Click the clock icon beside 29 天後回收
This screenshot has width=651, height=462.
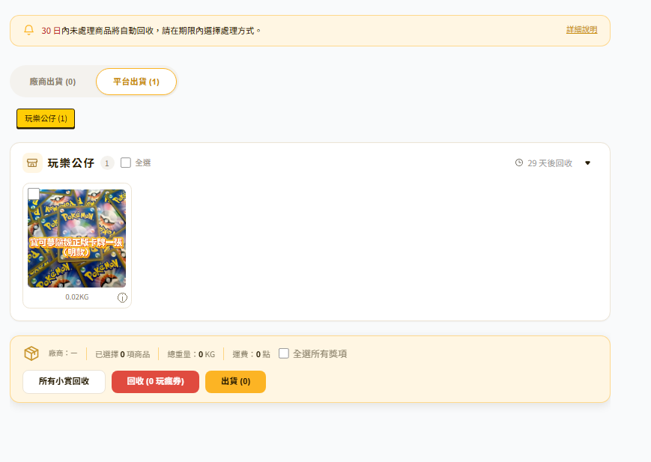point(519,162)
